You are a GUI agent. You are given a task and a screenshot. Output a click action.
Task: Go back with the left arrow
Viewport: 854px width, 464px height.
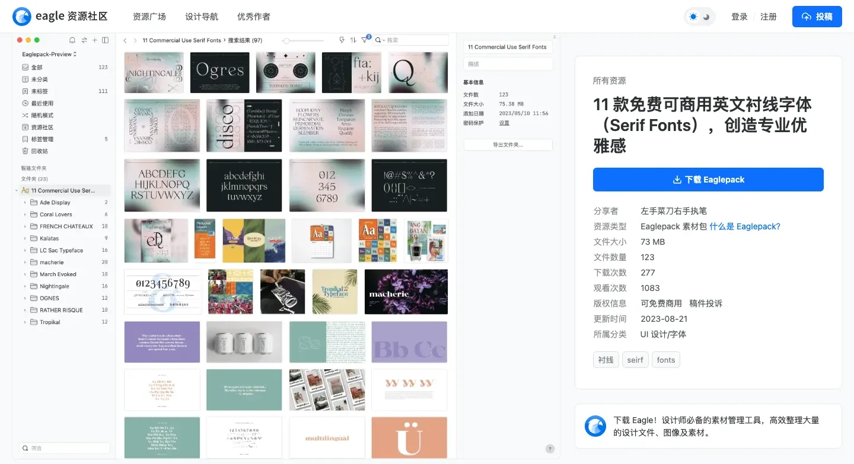coord(125,41)
